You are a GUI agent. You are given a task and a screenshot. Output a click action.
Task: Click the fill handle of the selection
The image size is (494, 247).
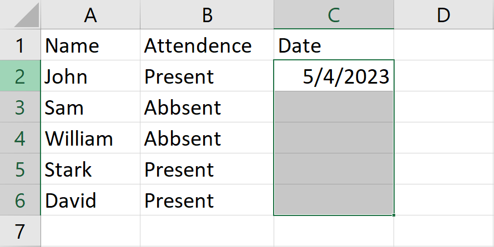point(394,215)
